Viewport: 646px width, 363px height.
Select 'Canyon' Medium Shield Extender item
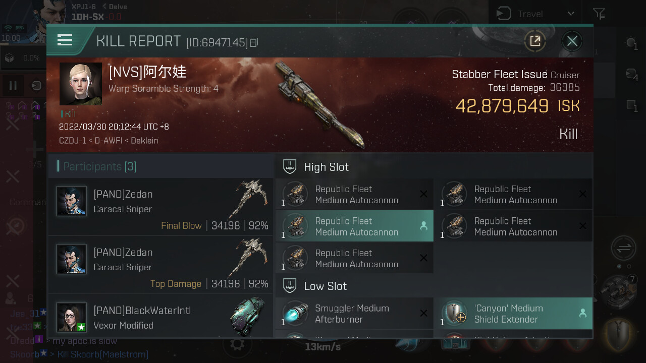click(x=514, y=314)
